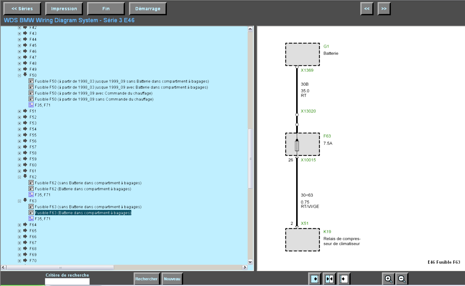This screenshot has width=465, height=286.
Task: Click the previous page << button
Action: click(367, 9)
